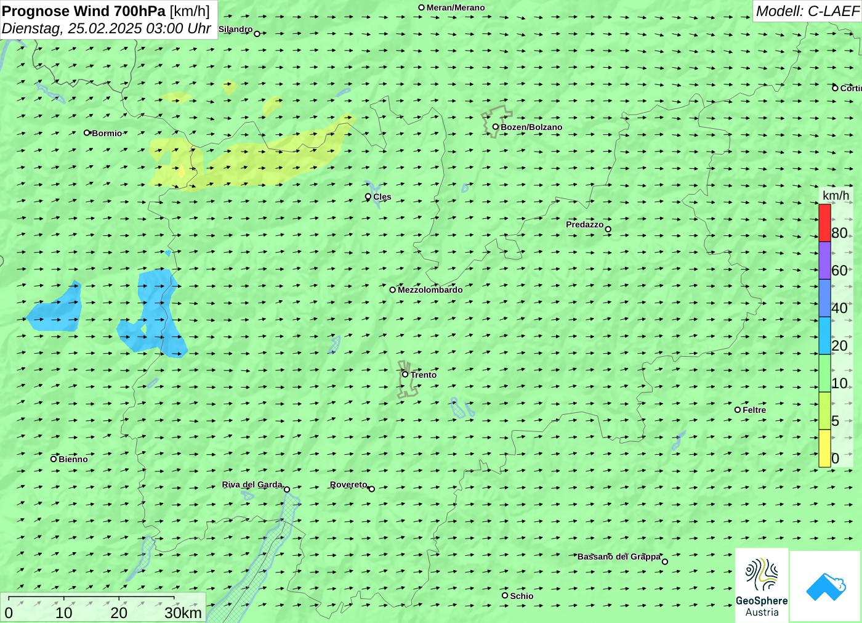862x623 pixels.
Task: Click the 'Bienno' label text
Action: [73, 459]
